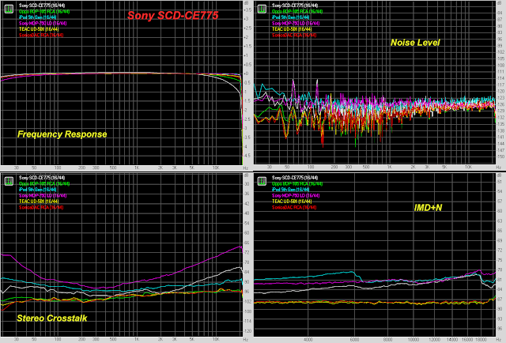This screenshot has height=343, width=506.
Task: Select Sony MDP-750 LD entry in Frequency Response graph
Action: [43, 23]
